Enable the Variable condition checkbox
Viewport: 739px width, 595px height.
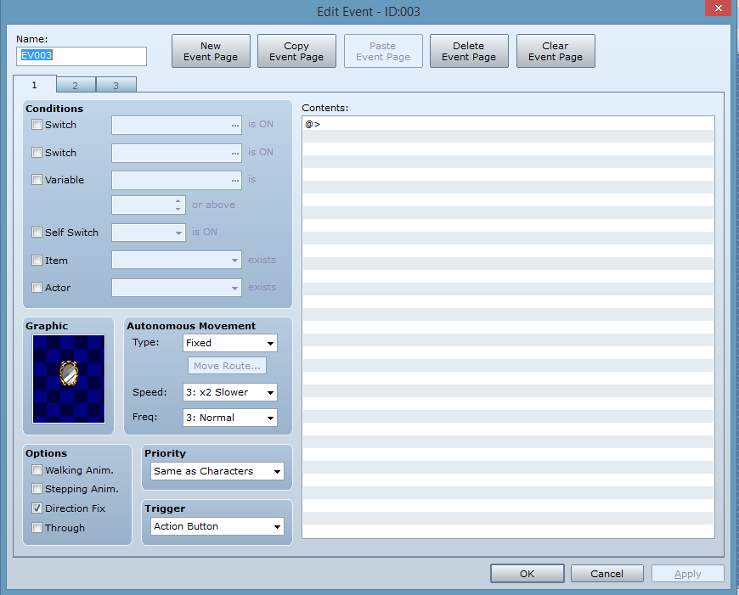tap(37, 180)
